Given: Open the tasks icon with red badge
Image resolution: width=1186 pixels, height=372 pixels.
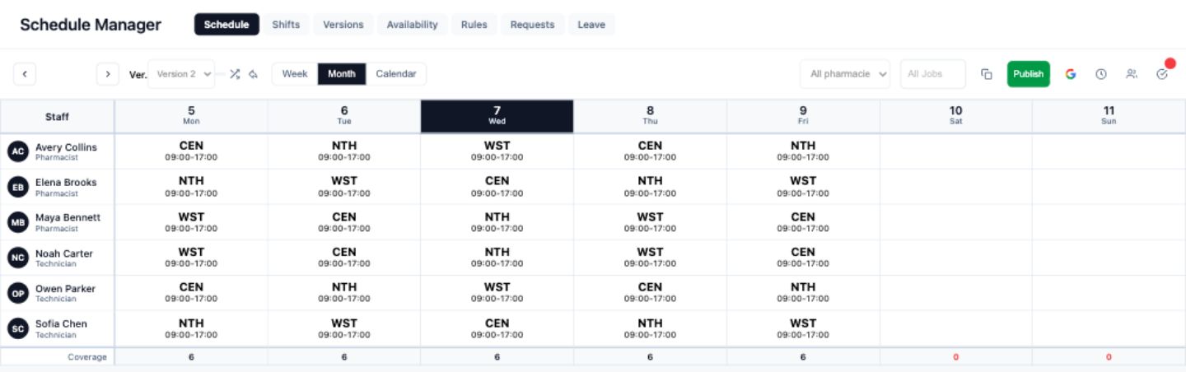Looking at the screenshot, I should [1163, 73].
